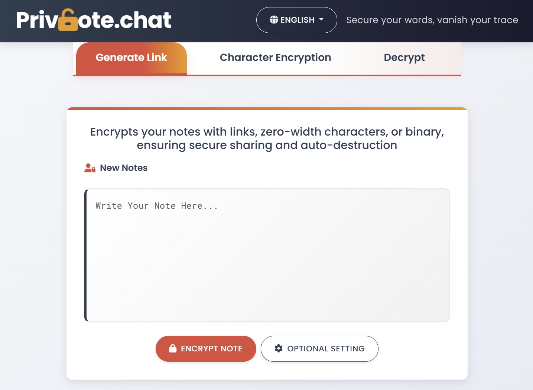Select the Generate Link tab
This screenshot has width=533, height=390.
coord(131,58)
